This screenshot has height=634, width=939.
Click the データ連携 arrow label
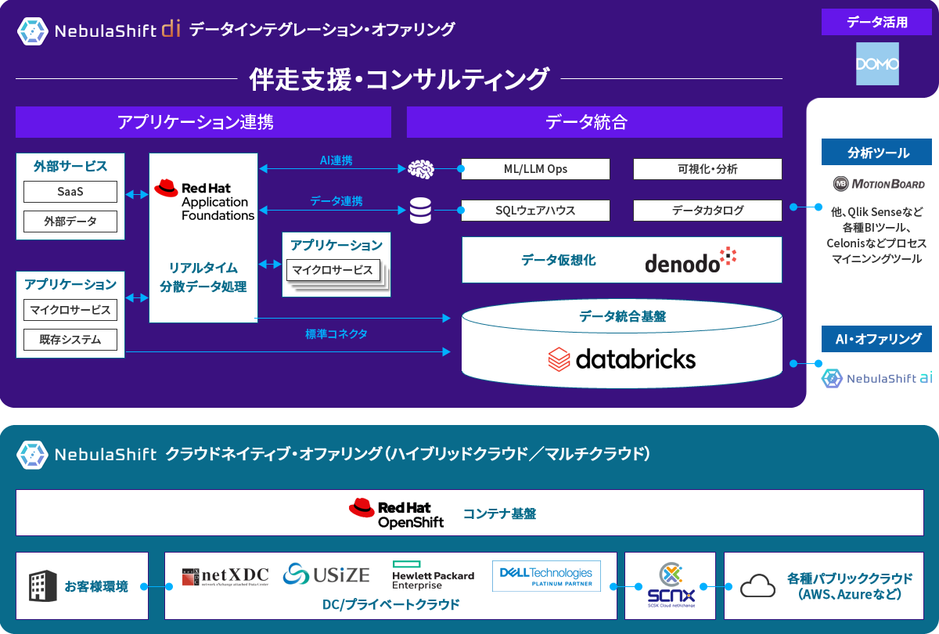coord(336,201)
